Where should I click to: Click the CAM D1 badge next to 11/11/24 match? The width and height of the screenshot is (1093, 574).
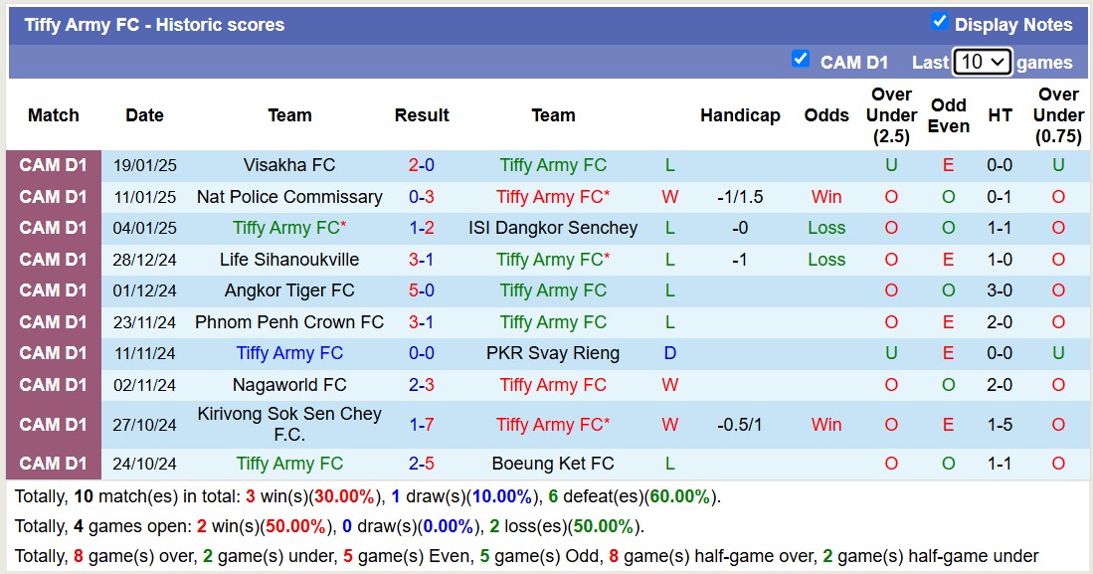point(53,353)
